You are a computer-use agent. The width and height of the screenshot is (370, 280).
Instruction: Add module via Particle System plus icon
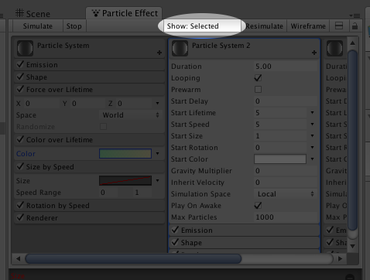pyautogui.click(x=159, y=53)
